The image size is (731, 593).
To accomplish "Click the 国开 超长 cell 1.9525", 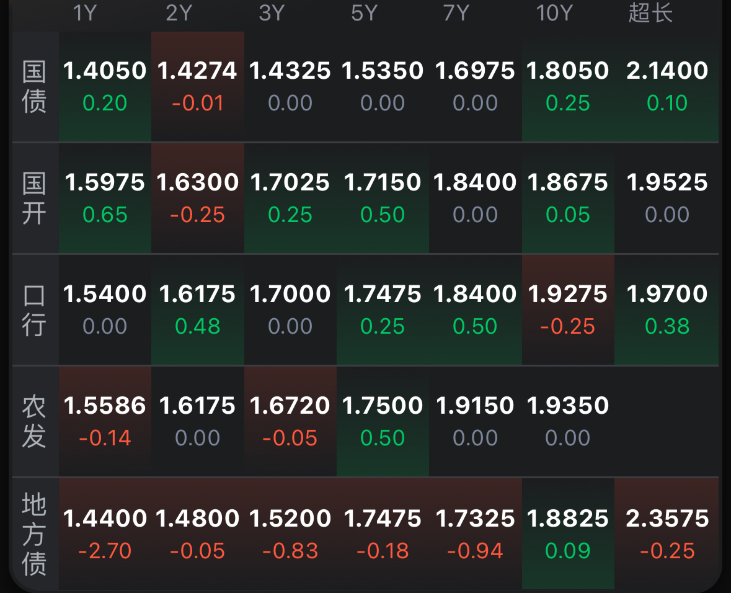I will [x=667, y=198].
